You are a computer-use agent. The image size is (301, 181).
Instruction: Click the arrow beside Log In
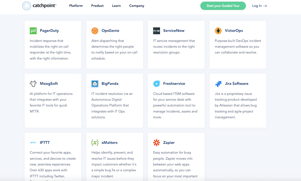pyautogui.click(x=265, y=6)
